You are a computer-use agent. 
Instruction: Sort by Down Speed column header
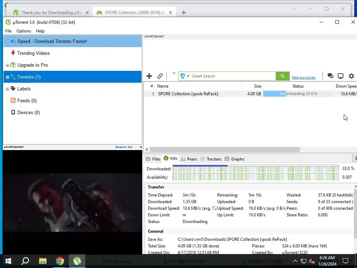click(345, 86)
